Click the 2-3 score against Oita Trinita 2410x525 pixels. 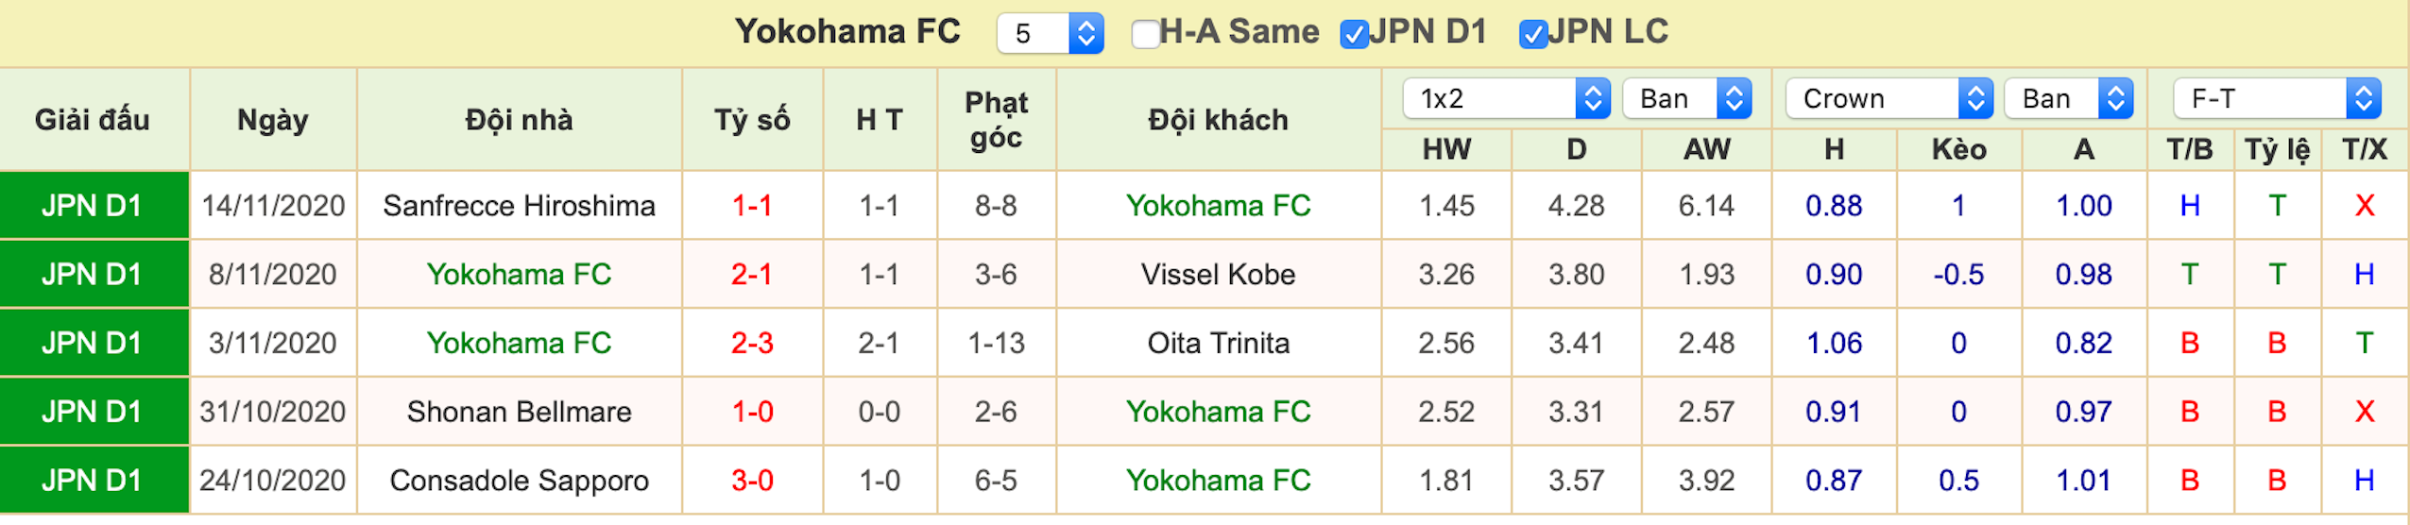pos(752,343)
